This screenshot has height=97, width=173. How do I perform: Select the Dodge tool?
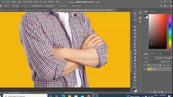pos(135,60)
